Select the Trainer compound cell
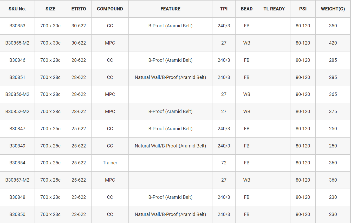Screen dimensions: 351x223 click(x=110, y=163)
